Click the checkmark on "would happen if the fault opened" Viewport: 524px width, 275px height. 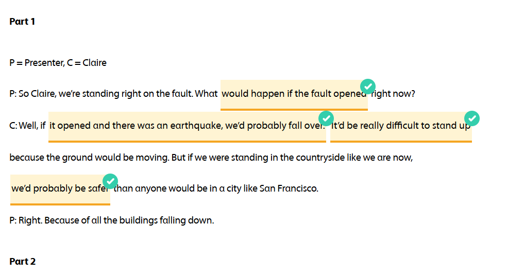tap(368, 87)
